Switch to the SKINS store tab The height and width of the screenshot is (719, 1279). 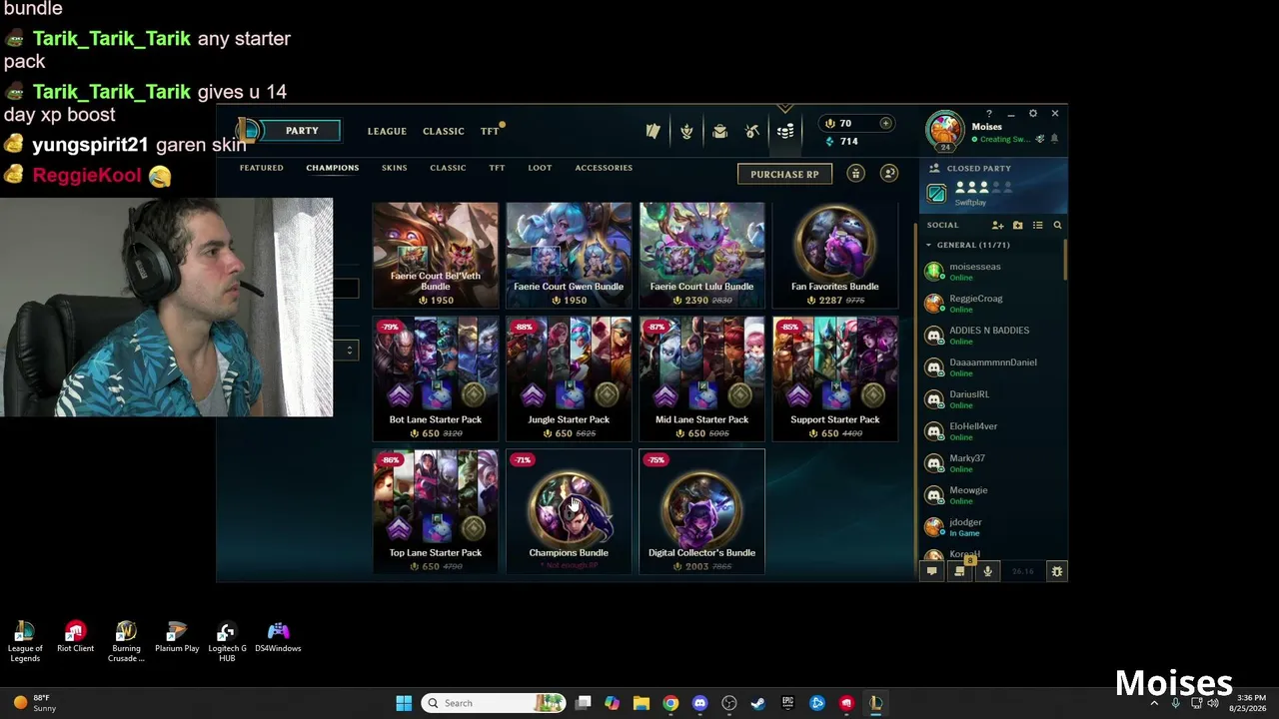pos(394,168)
